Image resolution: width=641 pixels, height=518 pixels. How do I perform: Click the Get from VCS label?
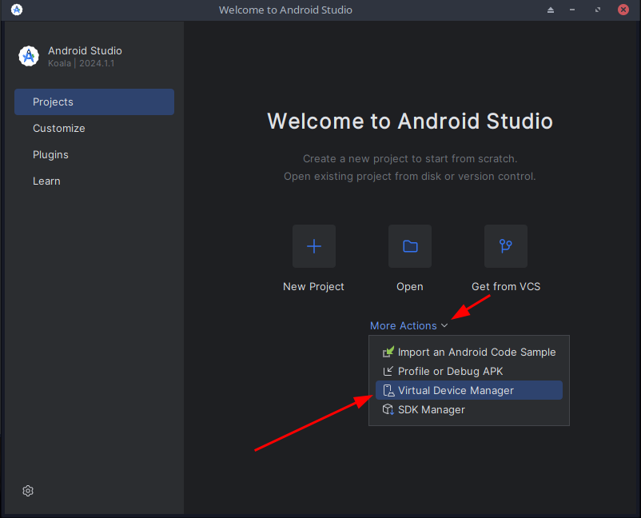click(x=506, y=287)
